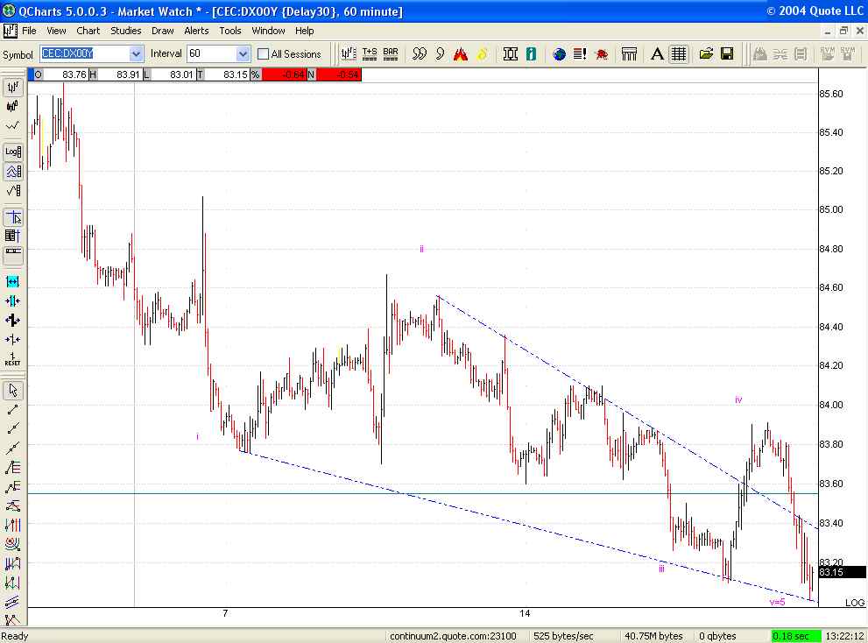Toggle the data table window icon
This screenshot has width=868, height=643.
click(x=12, y=236)
